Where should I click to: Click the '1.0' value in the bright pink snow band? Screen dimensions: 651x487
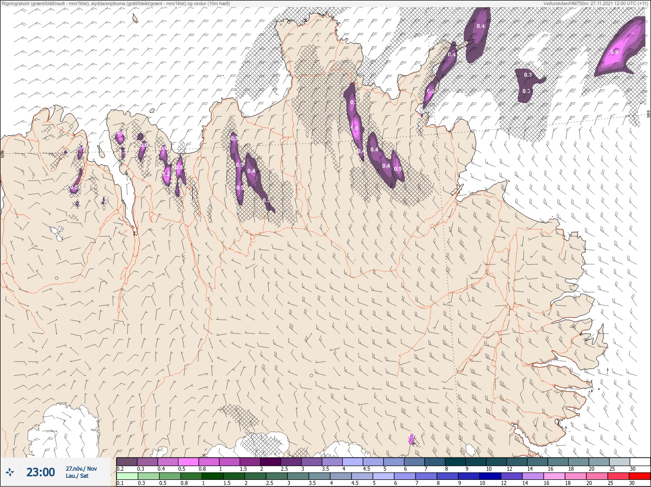click(355, 129)
